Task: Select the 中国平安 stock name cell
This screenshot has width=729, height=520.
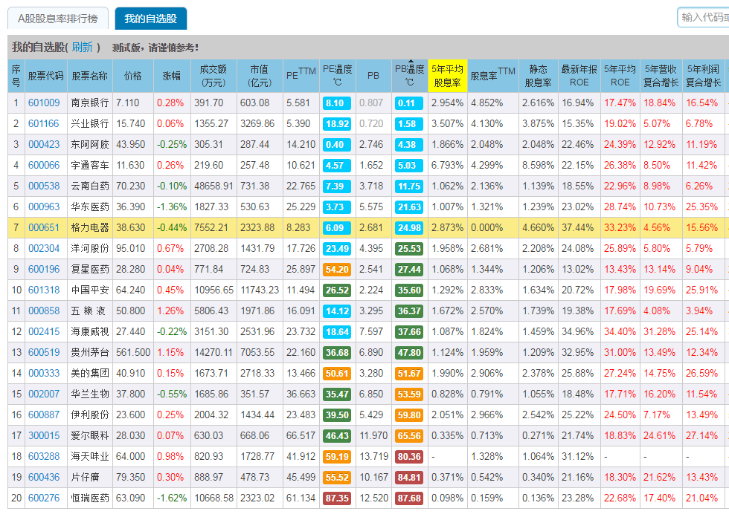Action: point(90,290)
